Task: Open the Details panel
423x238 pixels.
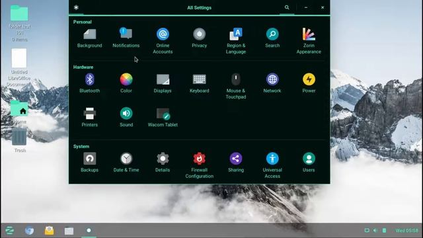Action: coord(163,163)
